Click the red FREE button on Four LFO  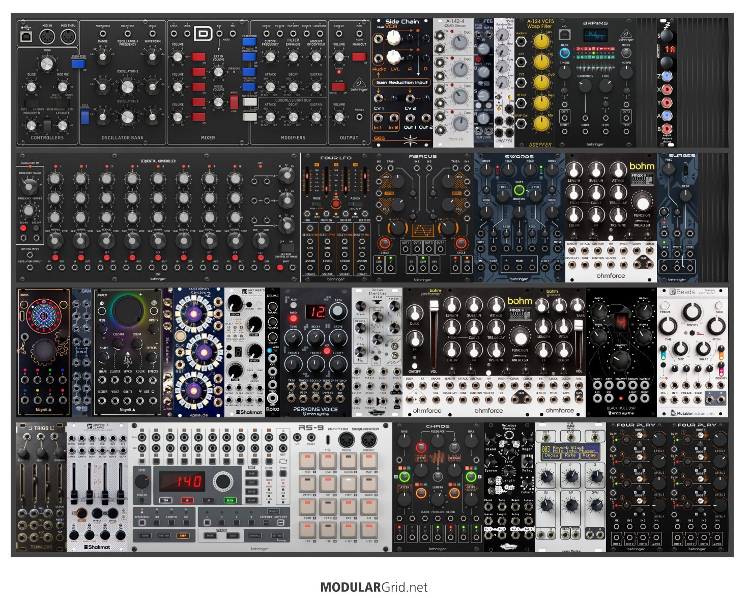[x=336, y=204]
